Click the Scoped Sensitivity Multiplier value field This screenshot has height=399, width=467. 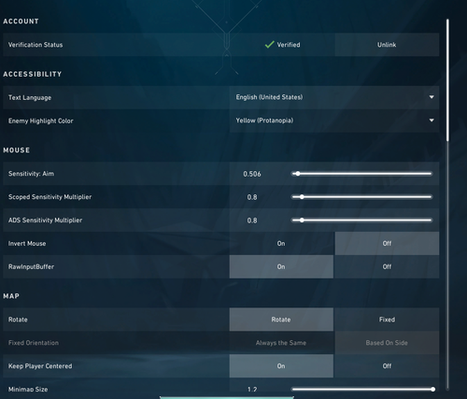point(252,197)
